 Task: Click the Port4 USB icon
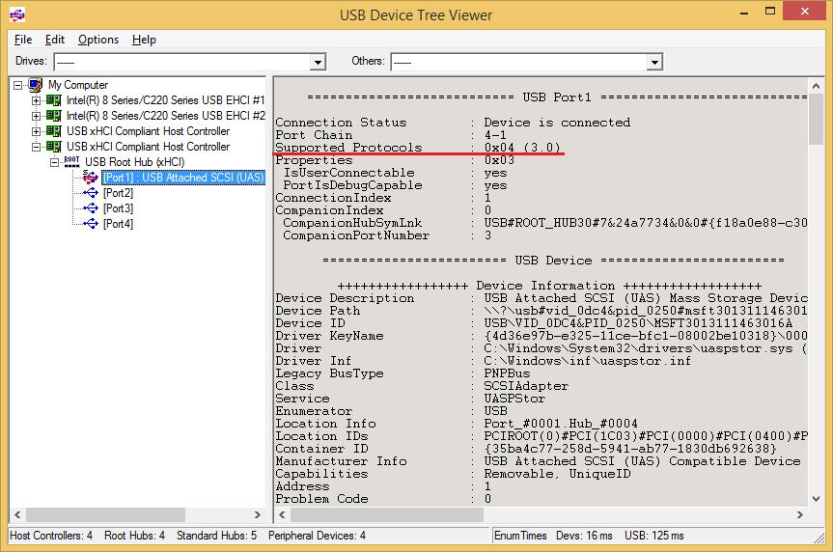tap(91, 223)
